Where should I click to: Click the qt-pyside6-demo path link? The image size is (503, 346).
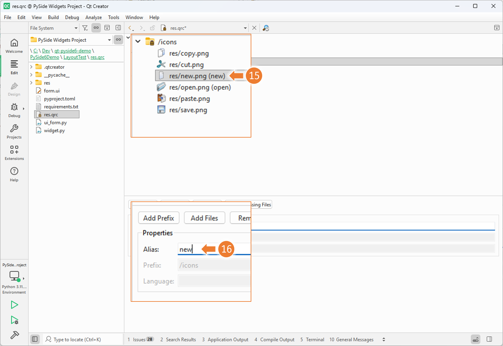point(73,51)
